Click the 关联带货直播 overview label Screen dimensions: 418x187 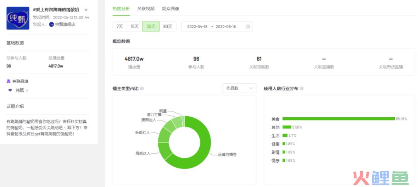(391, 67)
